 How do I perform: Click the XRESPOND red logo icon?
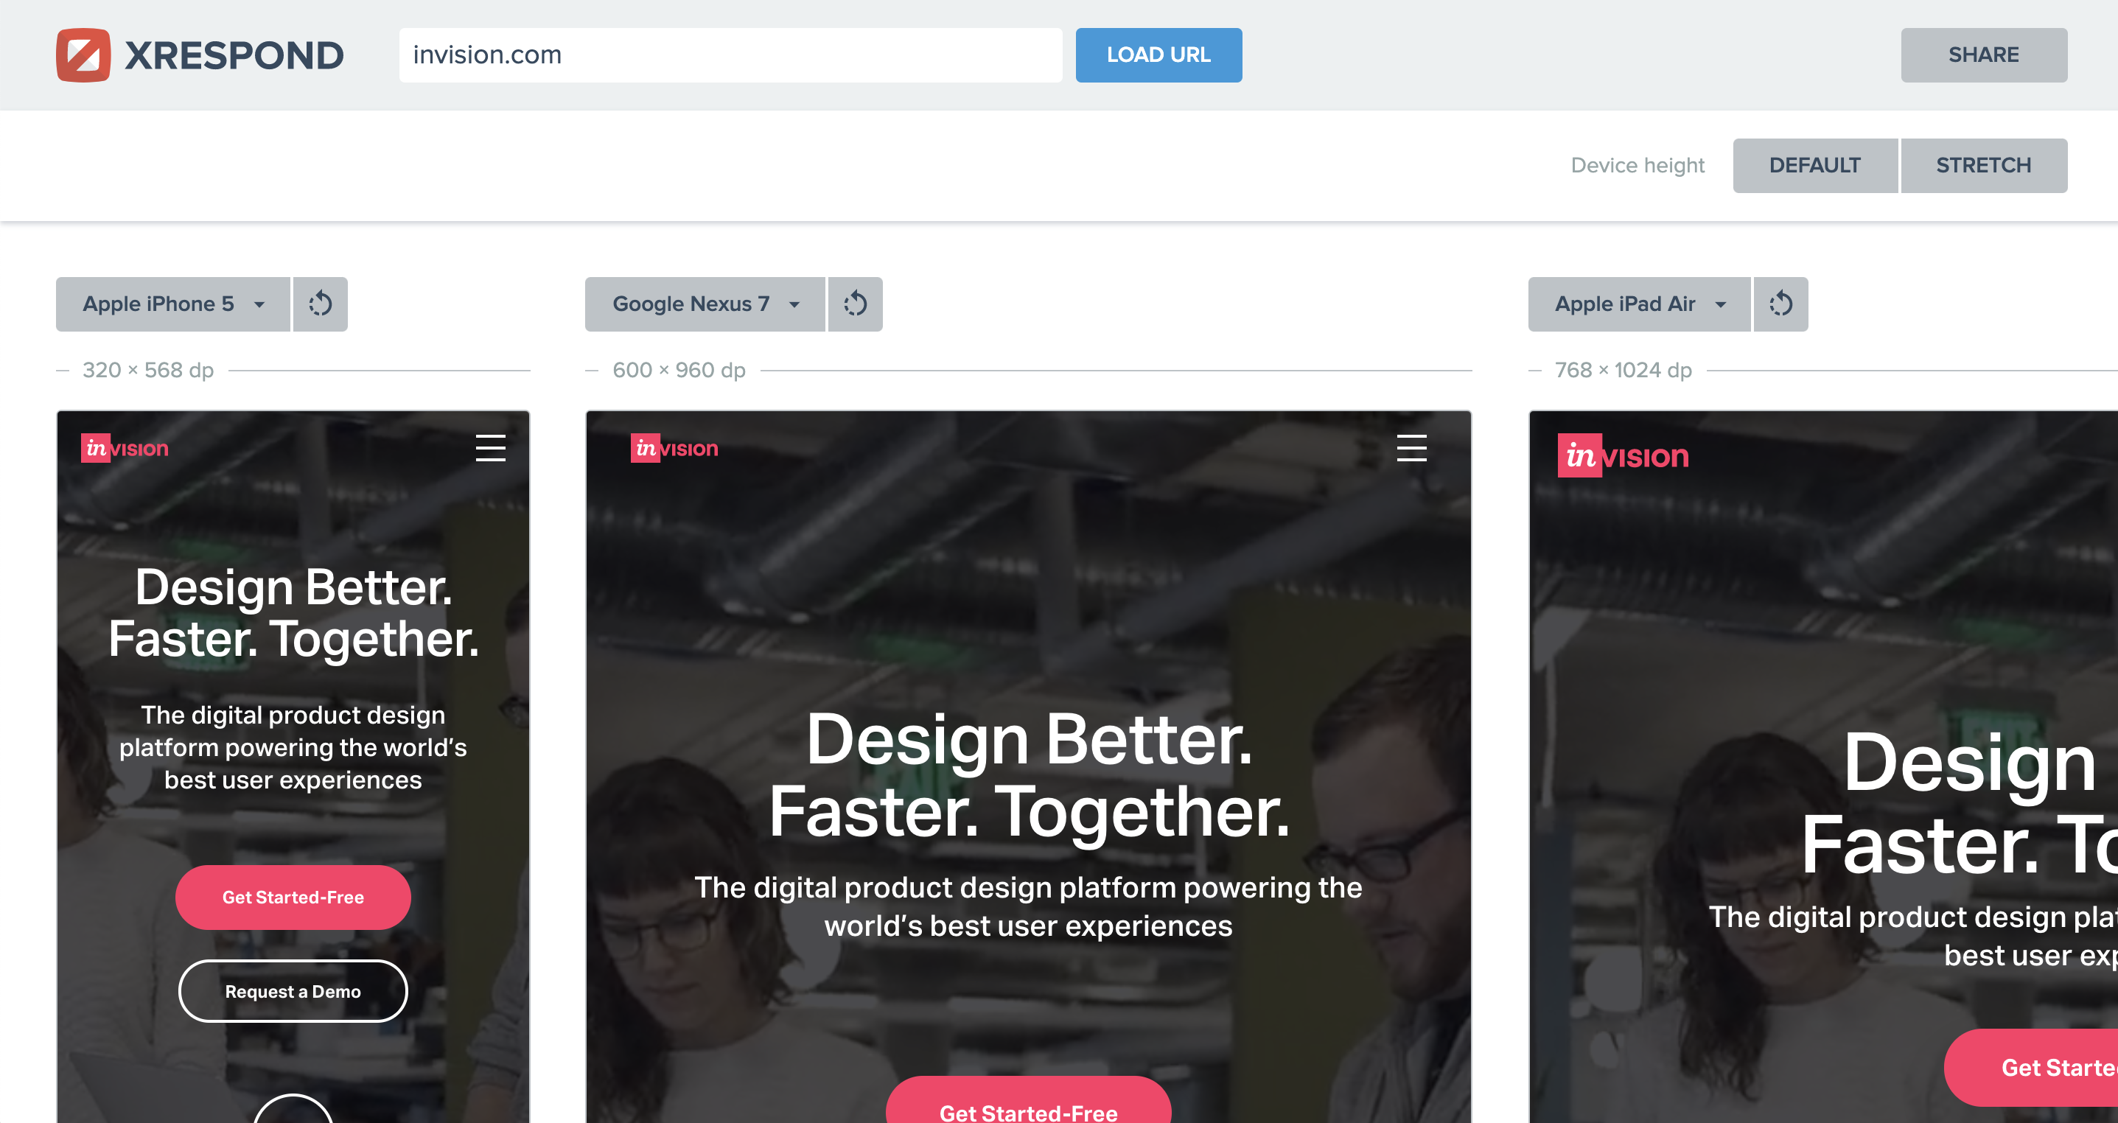point(83,55)
